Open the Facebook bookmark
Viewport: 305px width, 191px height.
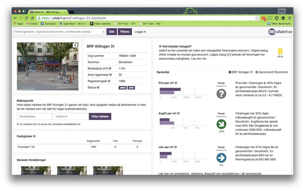[x=48, y=24]
